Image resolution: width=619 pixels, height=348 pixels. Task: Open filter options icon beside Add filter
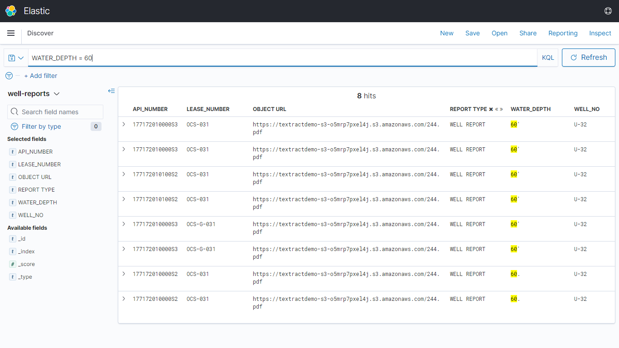click(x=8, y=76)
